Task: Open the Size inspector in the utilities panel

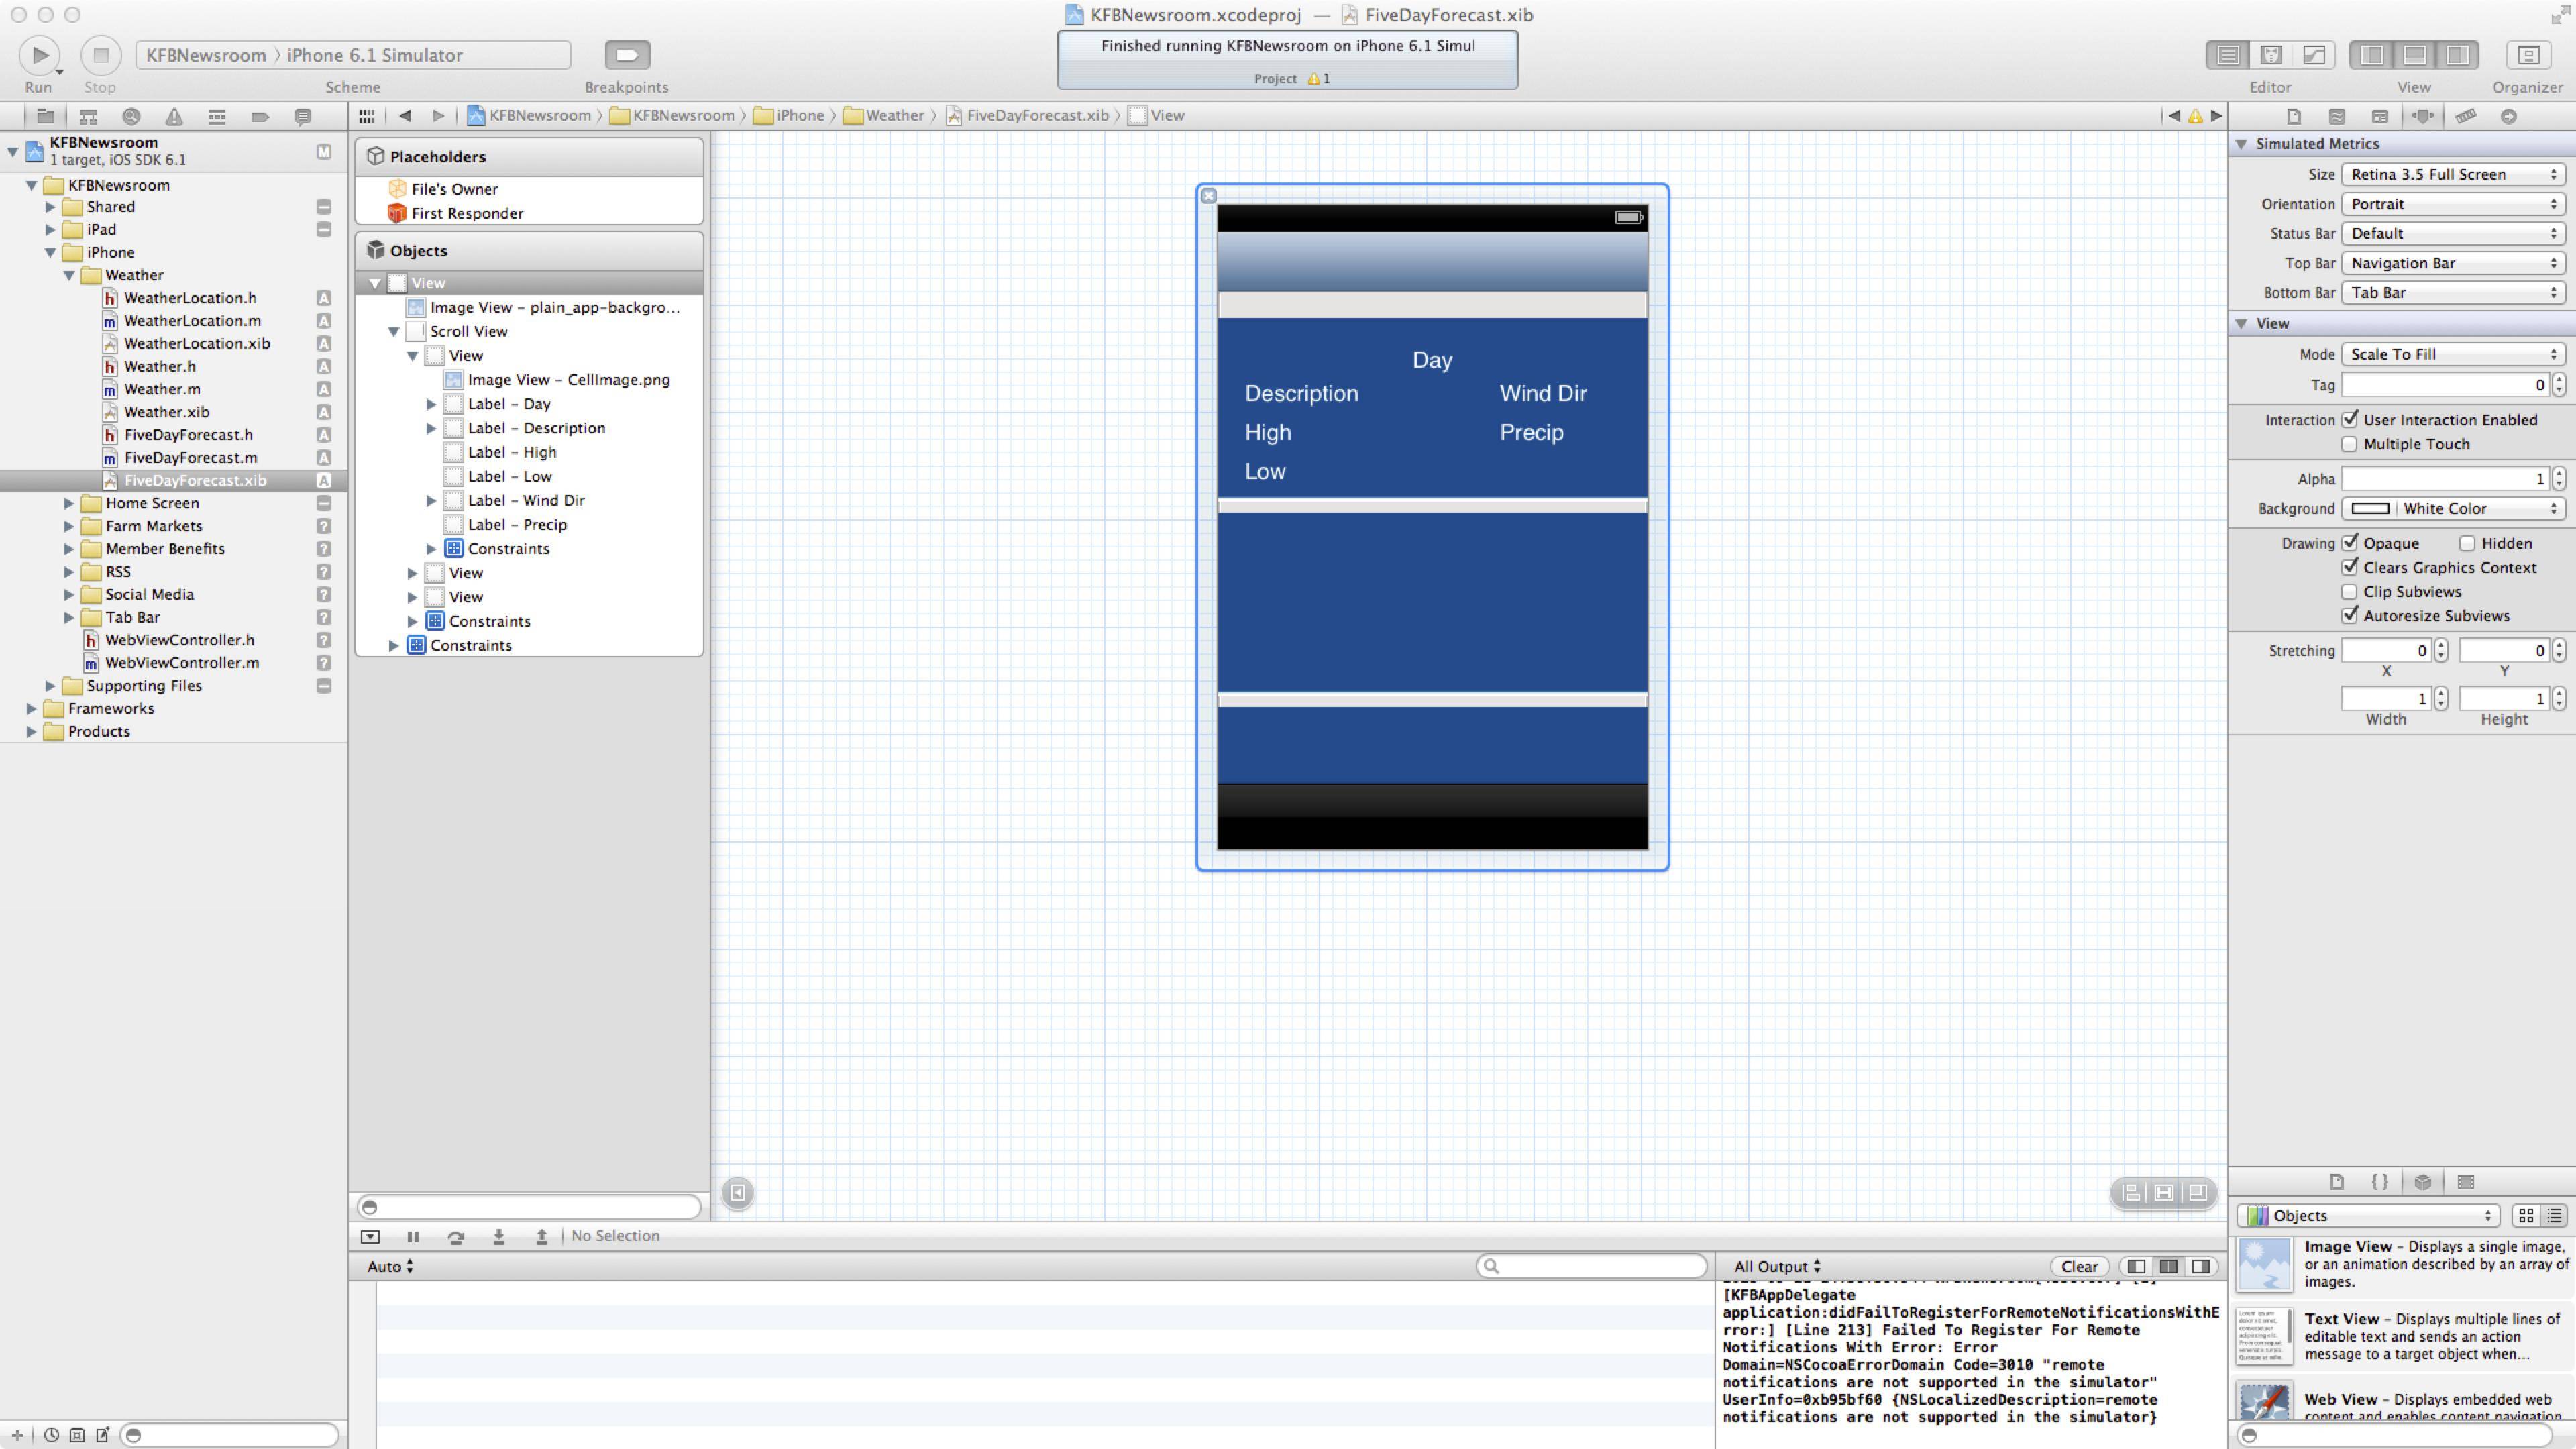Action: pyautogui.click(x=2467, y=115)
